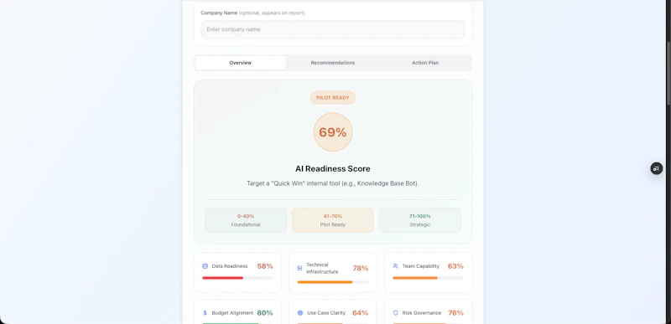Click the Data Readiness database icon

pyautogui.click(x=205, y=266)
